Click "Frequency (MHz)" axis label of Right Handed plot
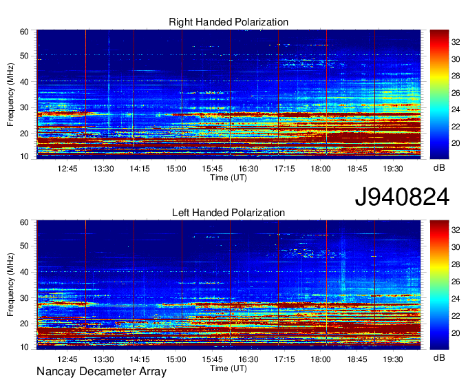 [x=10, y=94]
